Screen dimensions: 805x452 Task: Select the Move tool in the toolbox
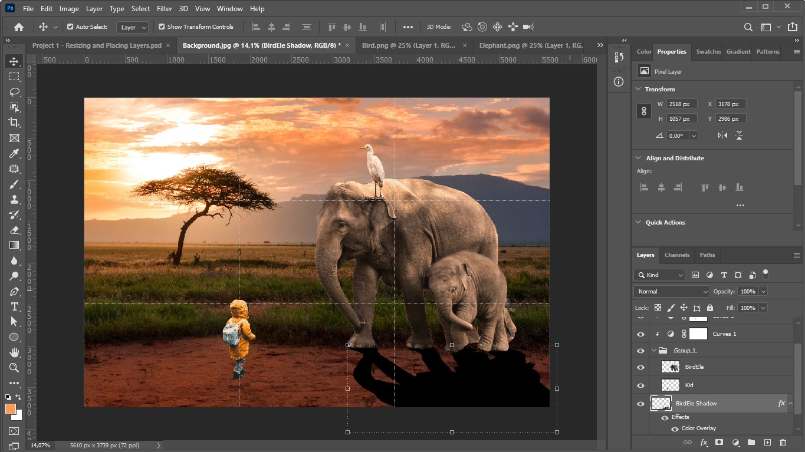click(14, 61)
